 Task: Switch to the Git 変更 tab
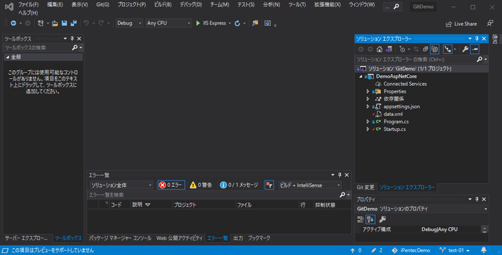[x=365, y=187]
